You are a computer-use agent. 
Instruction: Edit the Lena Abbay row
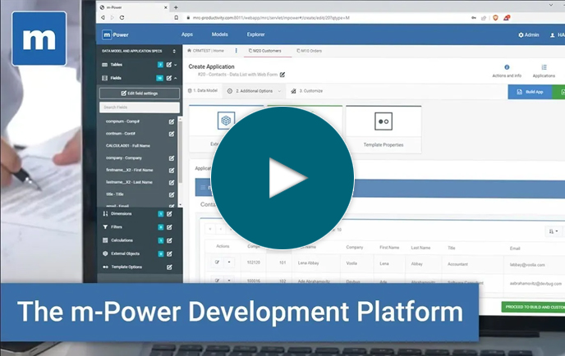tap(217, 262)
